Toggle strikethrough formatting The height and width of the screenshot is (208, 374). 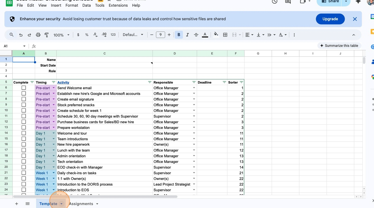pyautogui.click(x=196, y=35)
